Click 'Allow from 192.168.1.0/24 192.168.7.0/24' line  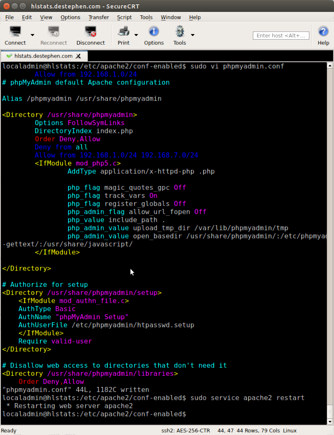[116, 155]
